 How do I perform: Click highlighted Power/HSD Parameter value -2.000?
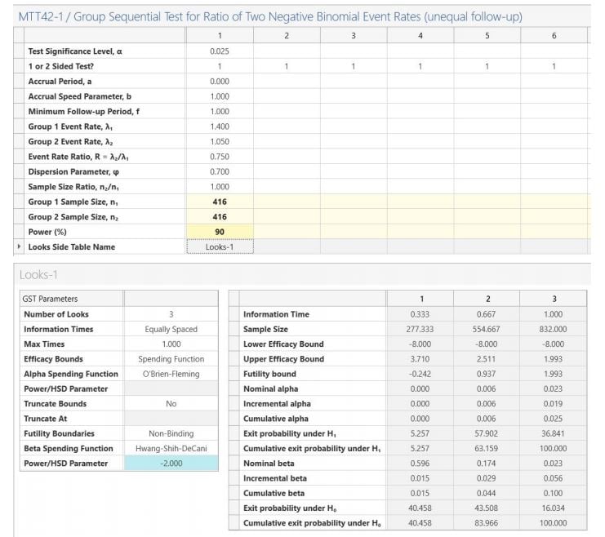171,464
